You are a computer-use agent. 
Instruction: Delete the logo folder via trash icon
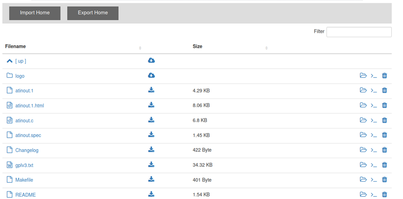point(384,75)
